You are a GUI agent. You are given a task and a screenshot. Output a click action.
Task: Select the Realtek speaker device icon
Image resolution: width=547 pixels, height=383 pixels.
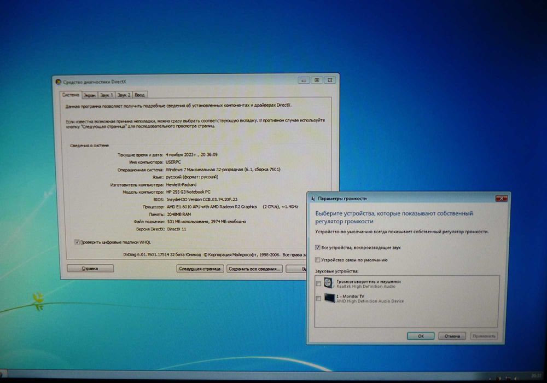[x=329, y=283]
